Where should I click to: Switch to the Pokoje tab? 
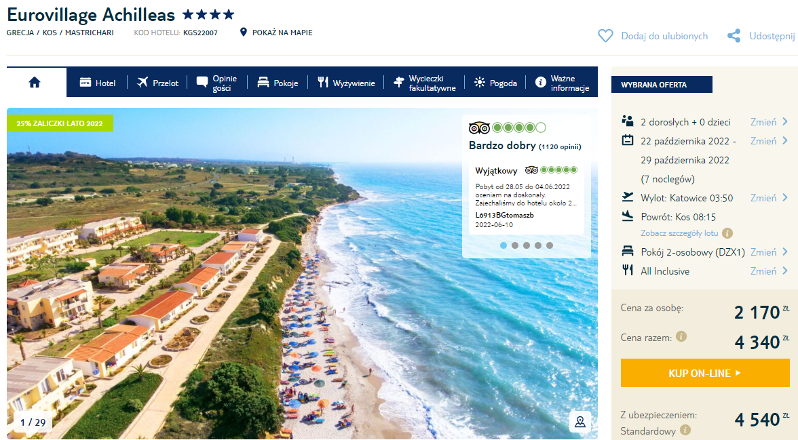tap(278, 83)
